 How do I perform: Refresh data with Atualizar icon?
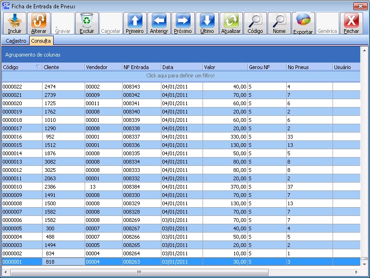pyautogui.click(x=231, y=23)
